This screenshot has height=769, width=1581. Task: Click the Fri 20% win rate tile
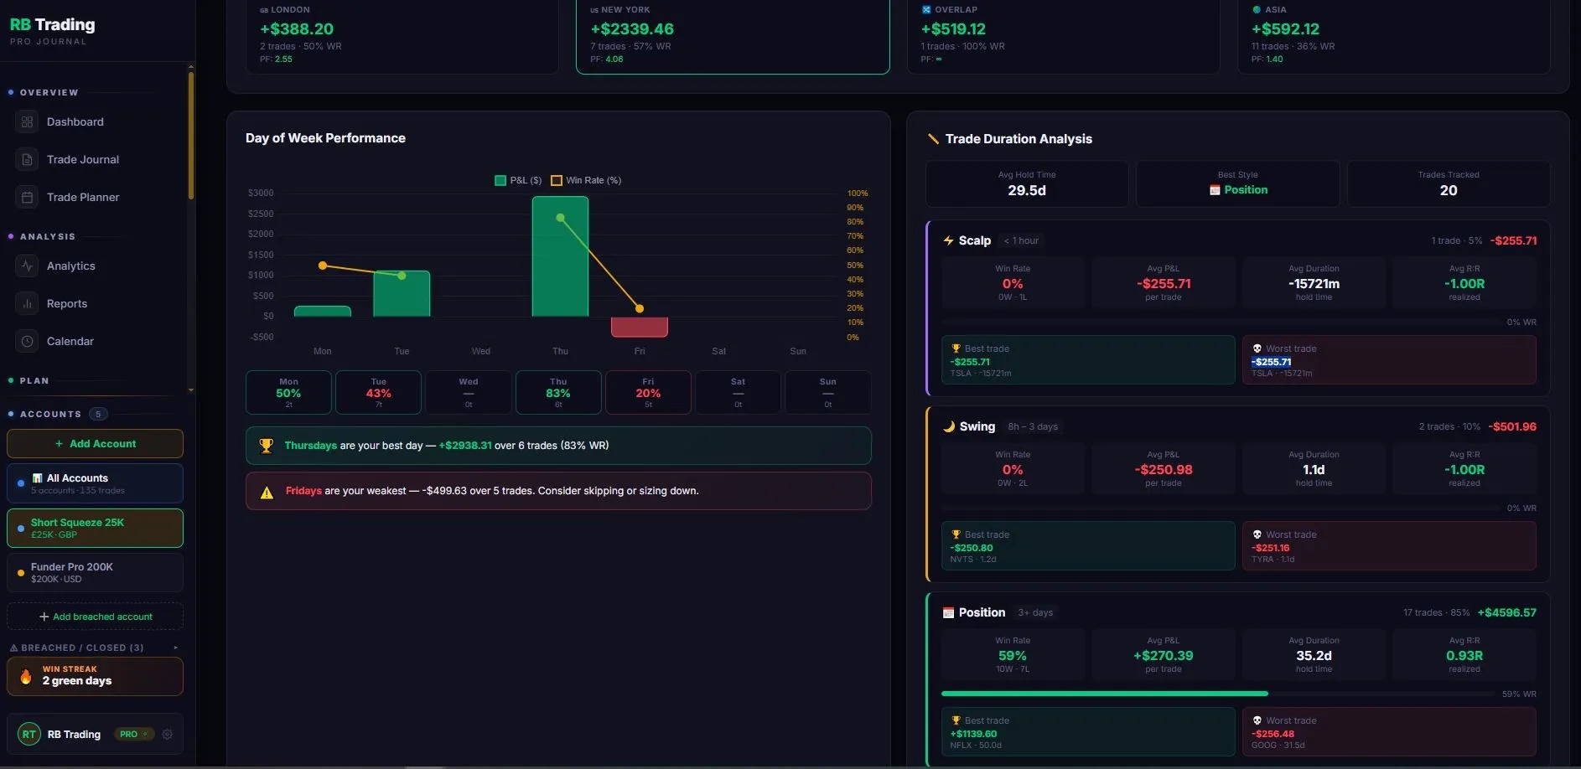tap(648, 392)
